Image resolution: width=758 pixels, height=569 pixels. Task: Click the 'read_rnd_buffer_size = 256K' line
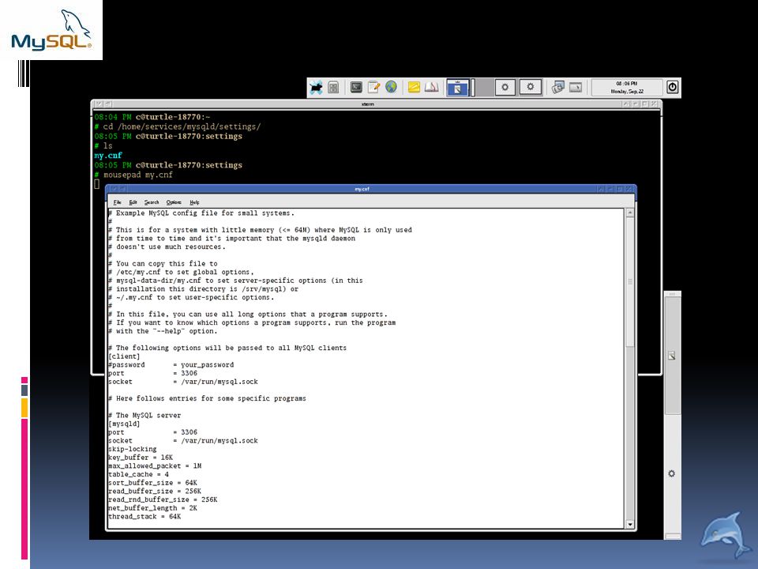pyautogui.click(x=163, y=499)
